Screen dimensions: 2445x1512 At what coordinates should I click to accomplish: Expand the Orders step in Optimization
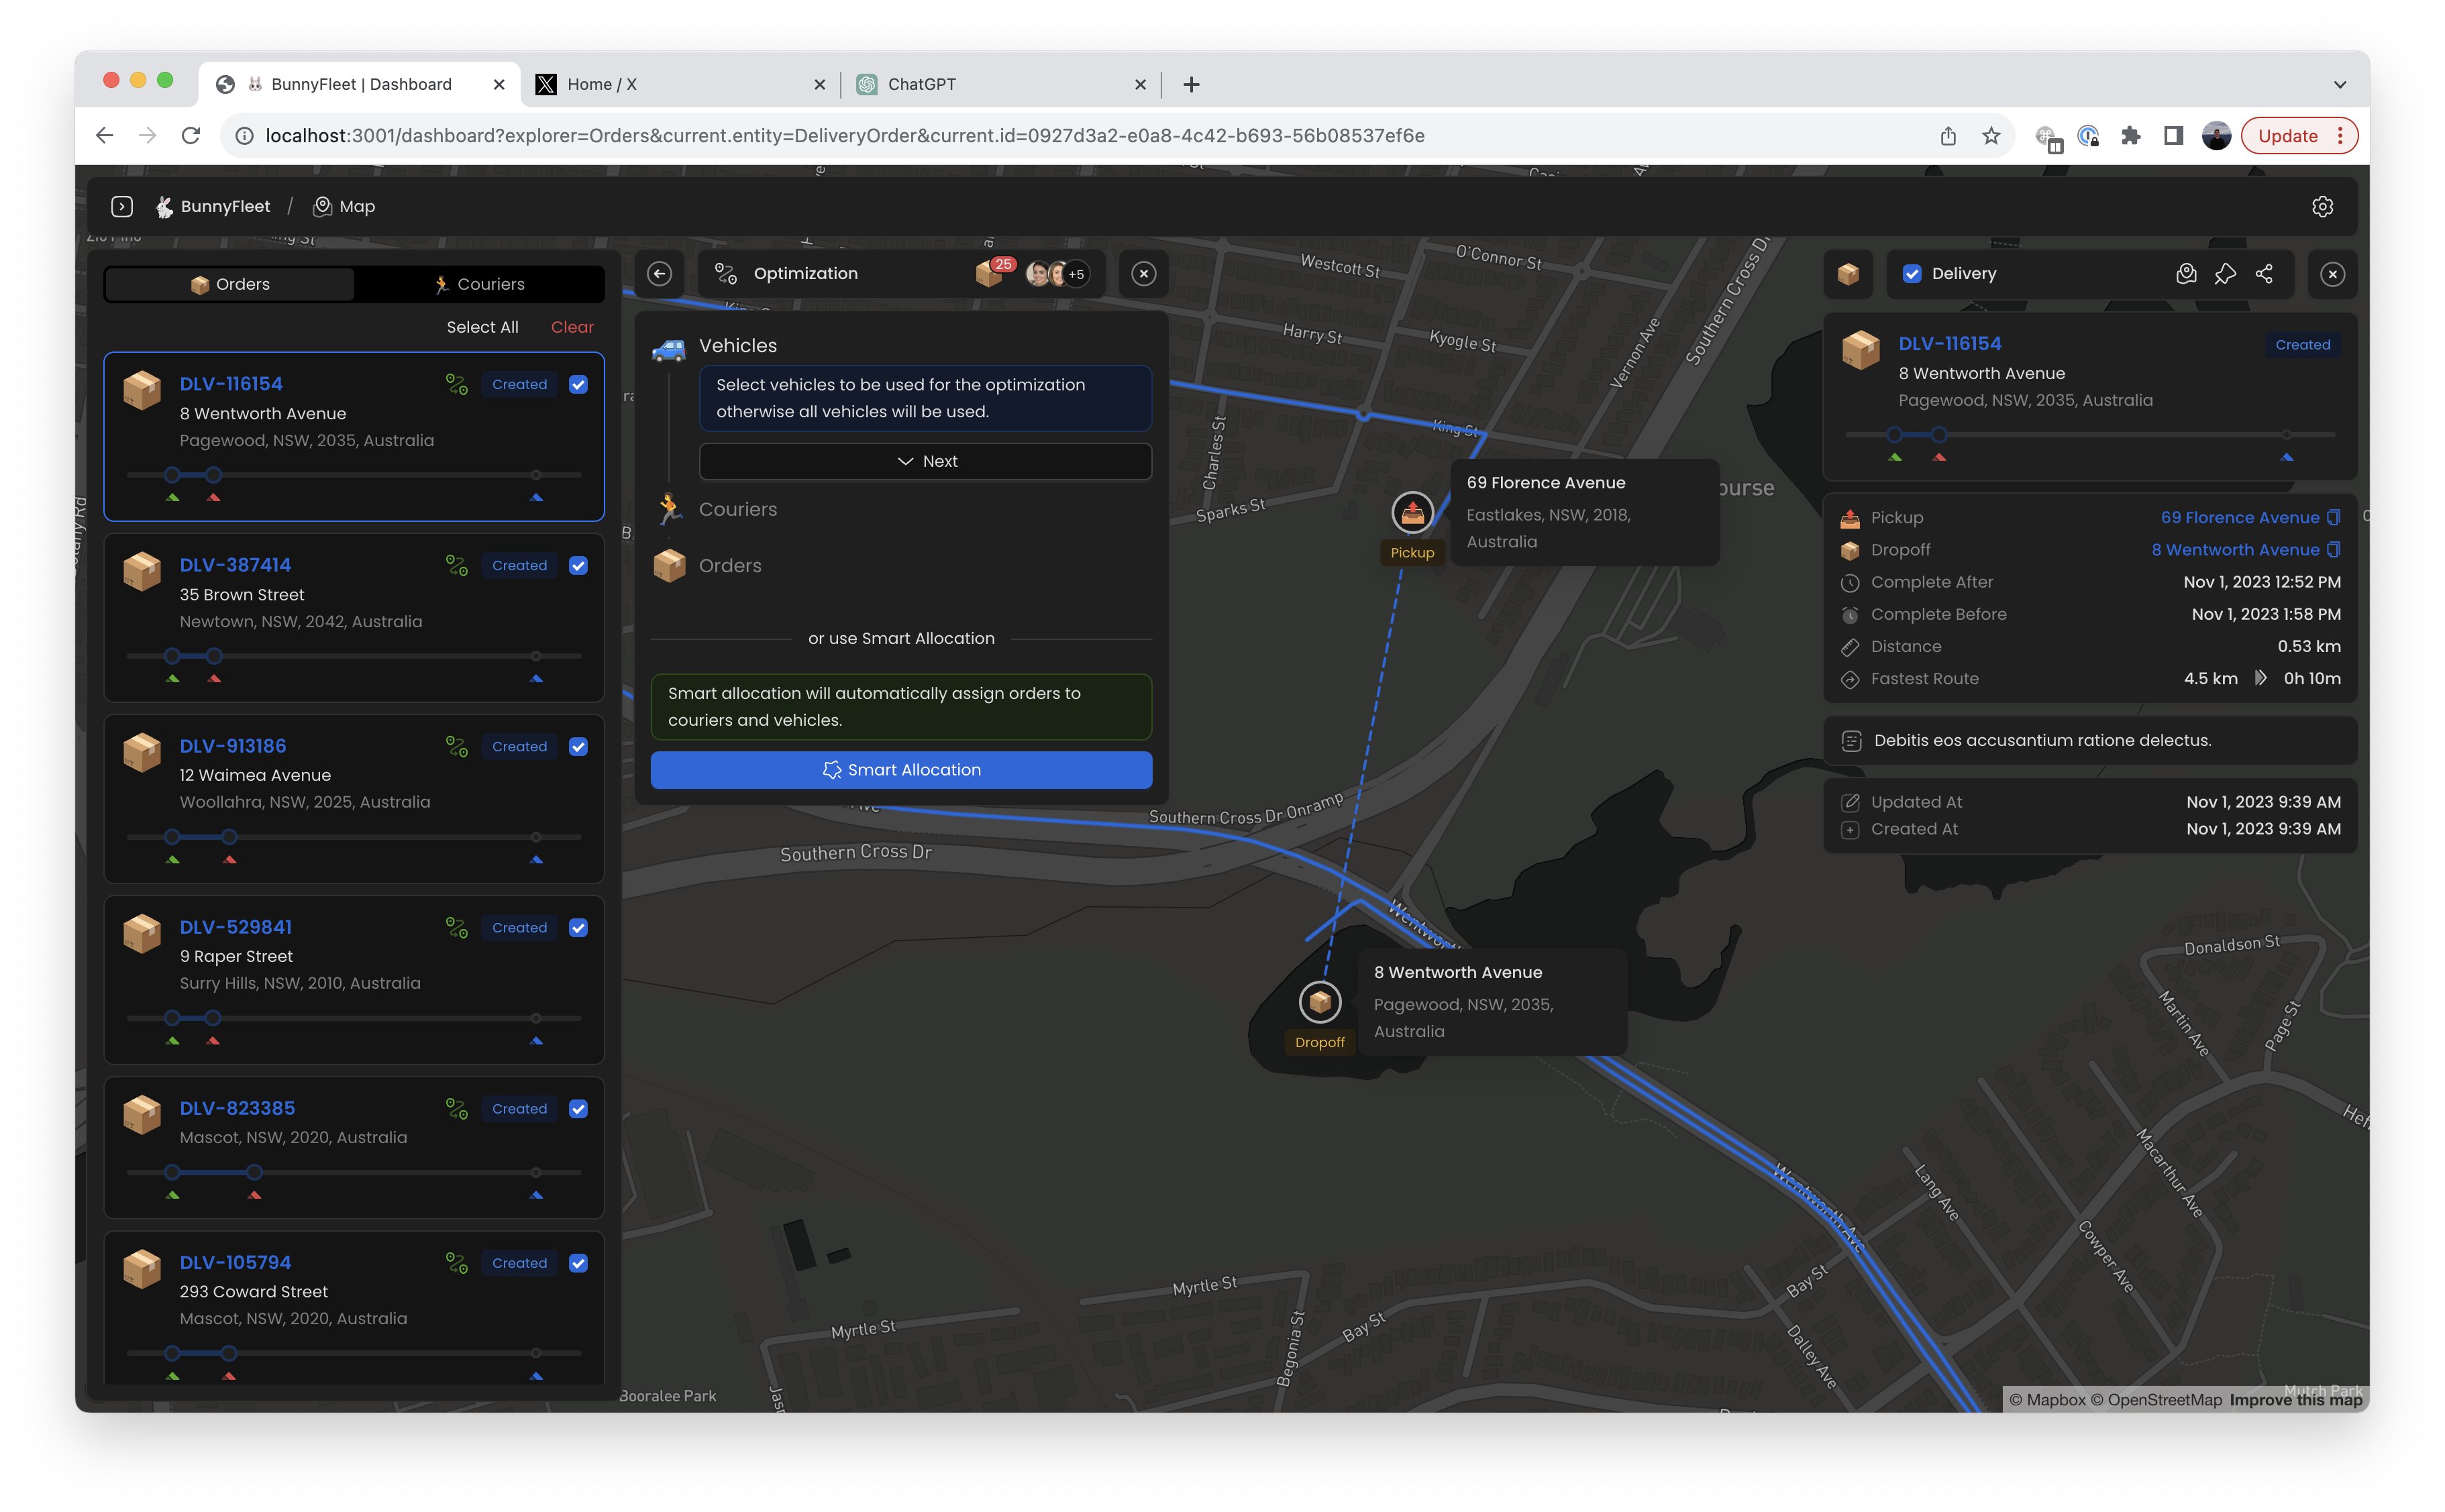[729, 566]
